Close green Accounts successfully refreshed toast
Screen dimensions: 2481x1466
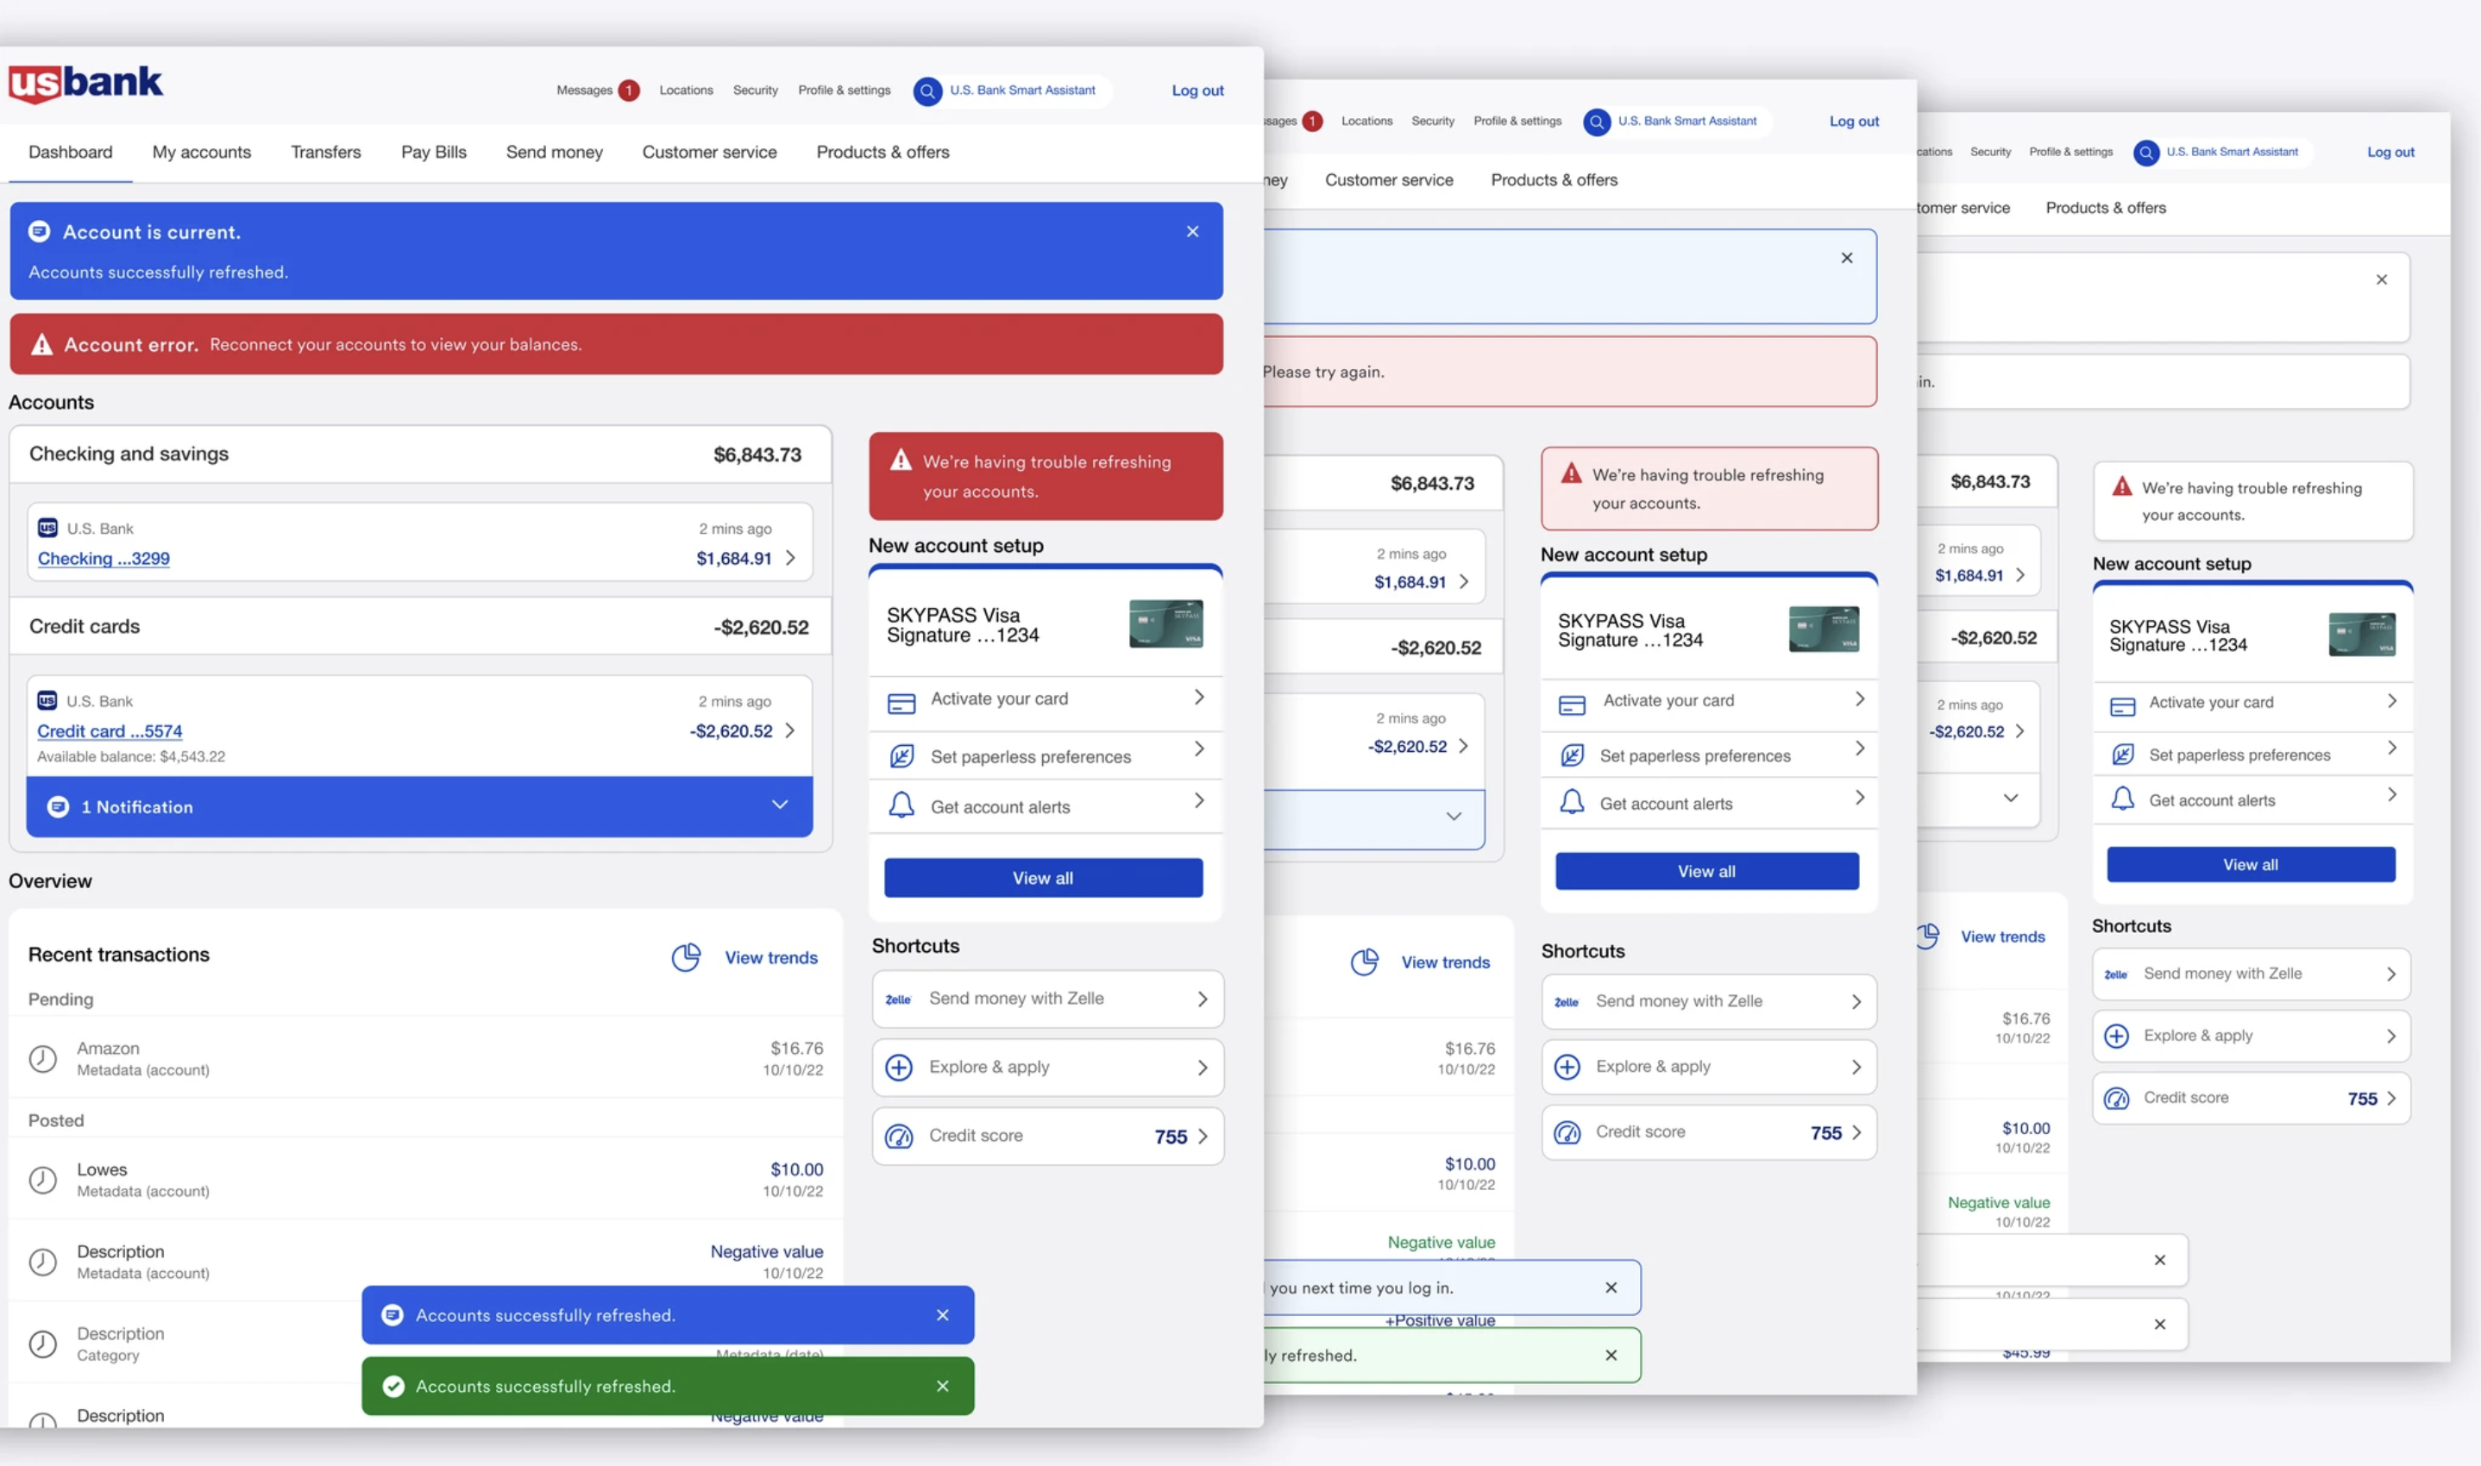tap(943, 1386)
